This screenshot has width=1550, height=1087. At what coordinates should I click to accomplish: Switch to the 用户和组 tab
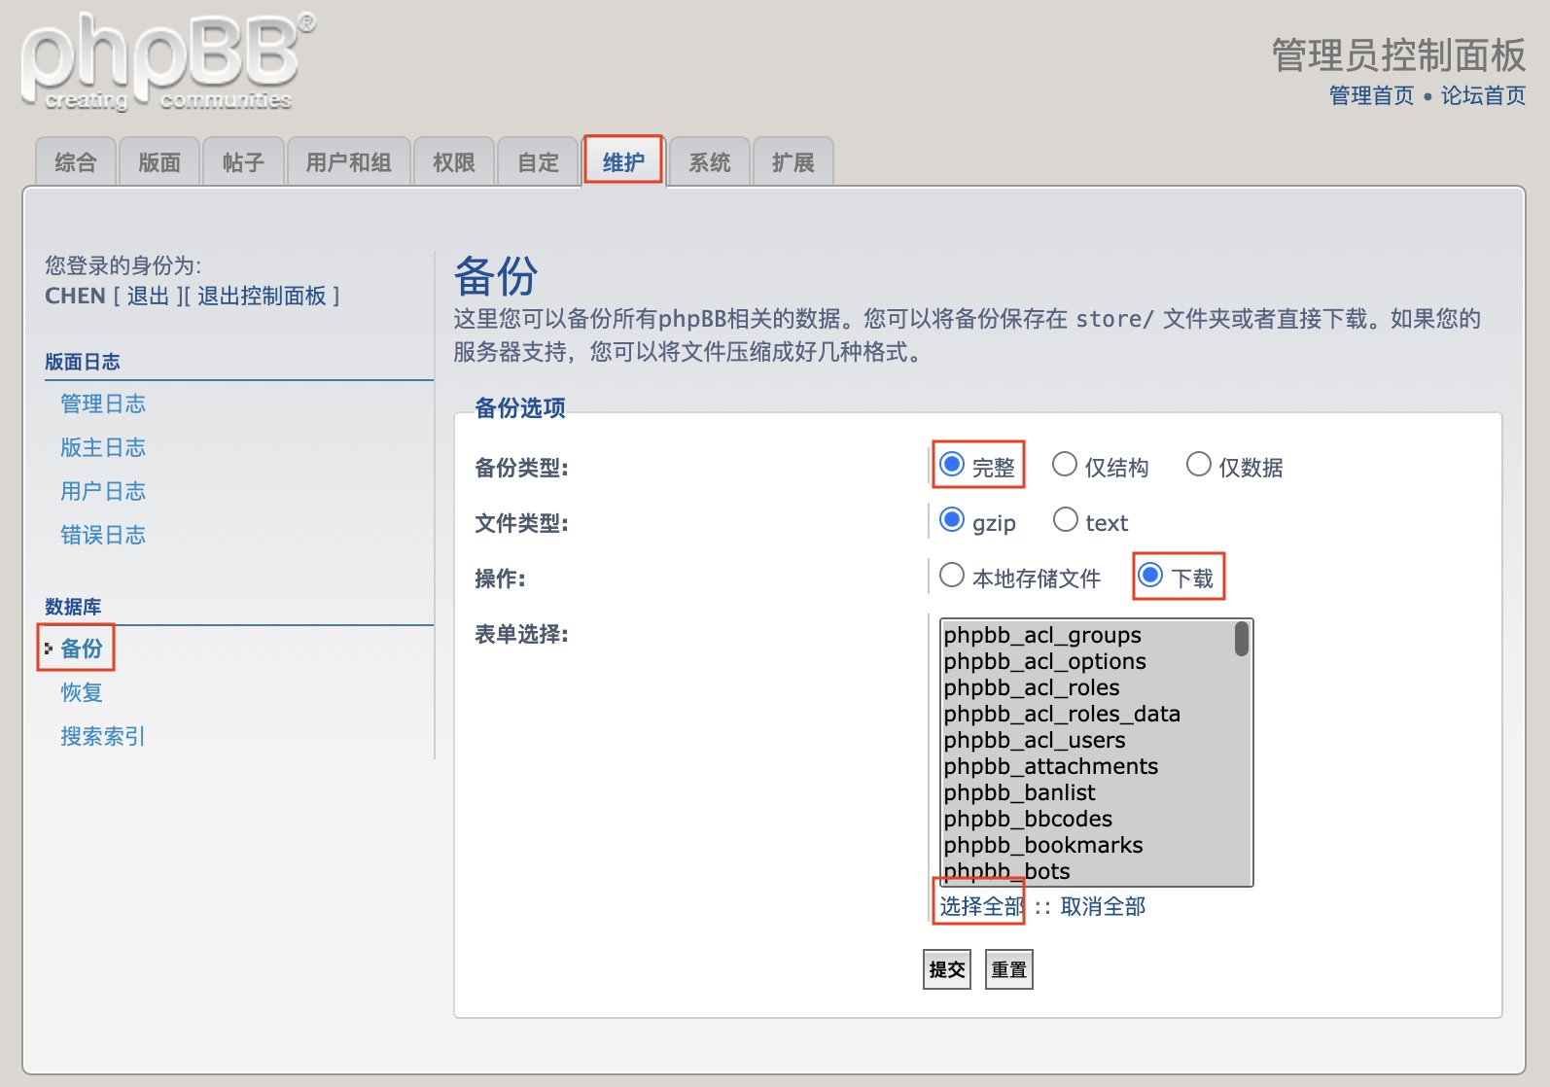(x=348, y=162)
